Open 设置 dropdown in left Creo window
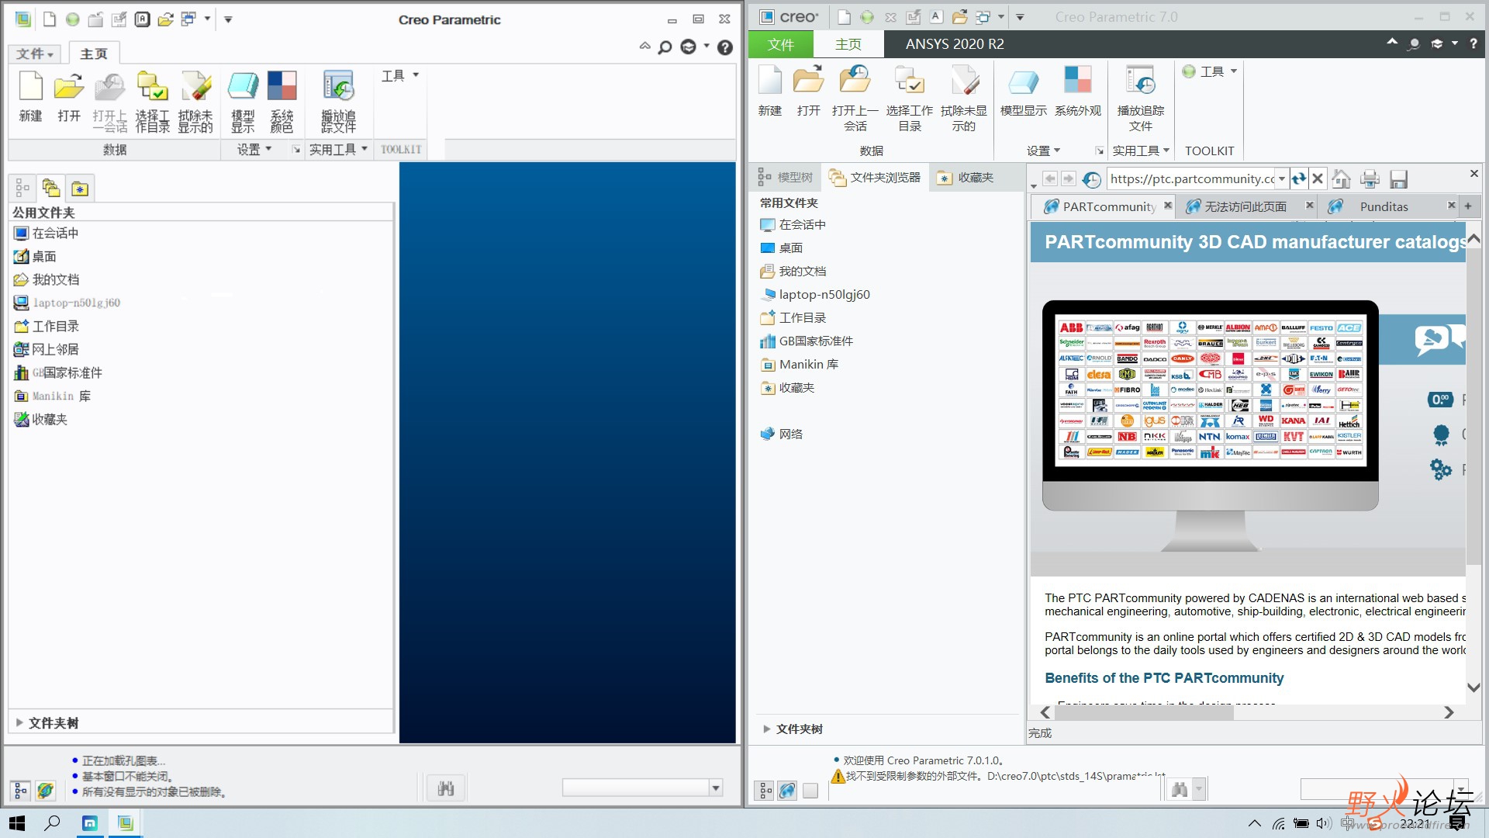The height and width of the screenshot is (838, 1489). coord(254,149)
